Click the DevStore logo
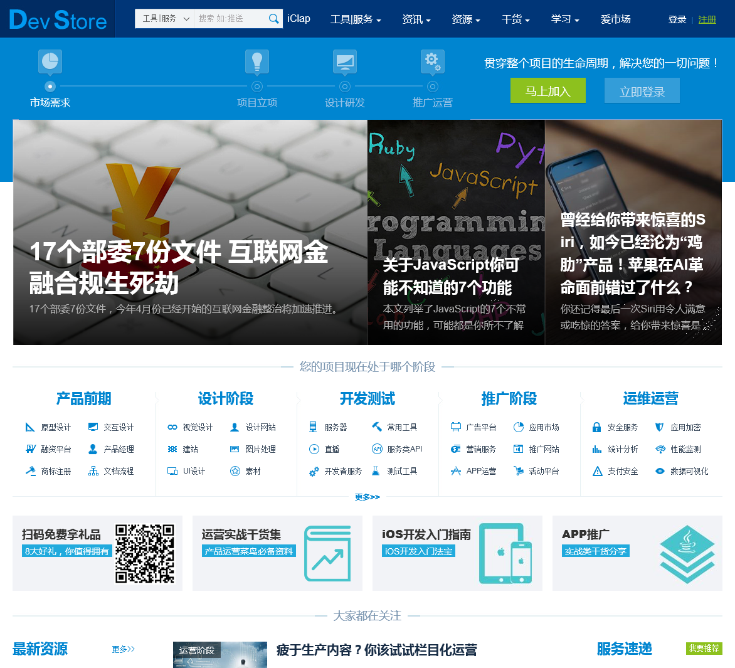The height and width of the screenshot is (668, 735). 58,19
